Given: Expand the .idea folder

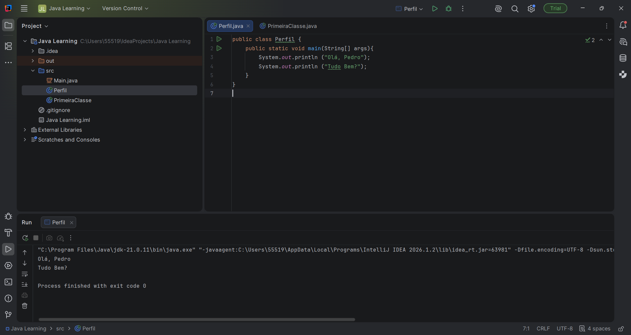Looking at the screenshot, I should click(x=33, y=51).
